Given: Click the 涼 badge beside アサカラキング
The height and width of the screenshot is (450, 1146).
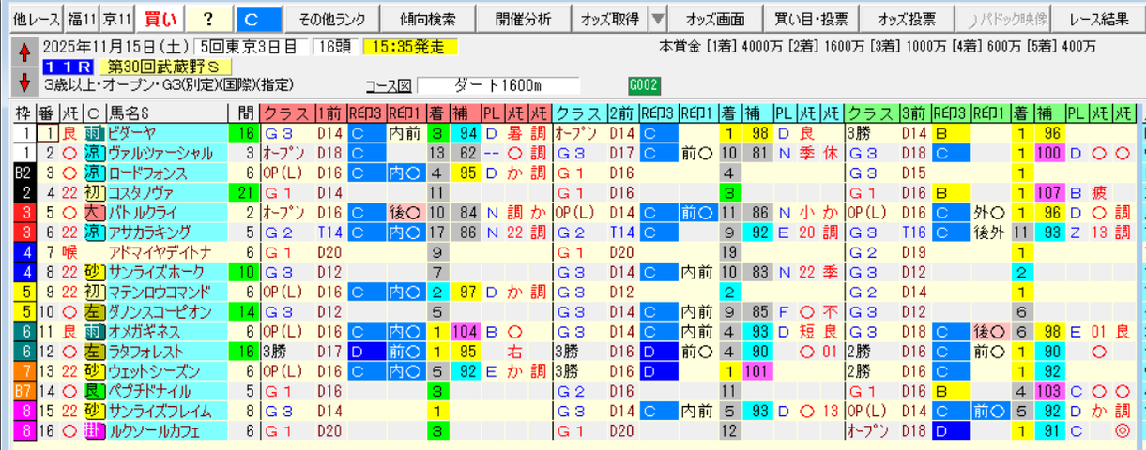Looking at the screenshot, I should (94, 232).
